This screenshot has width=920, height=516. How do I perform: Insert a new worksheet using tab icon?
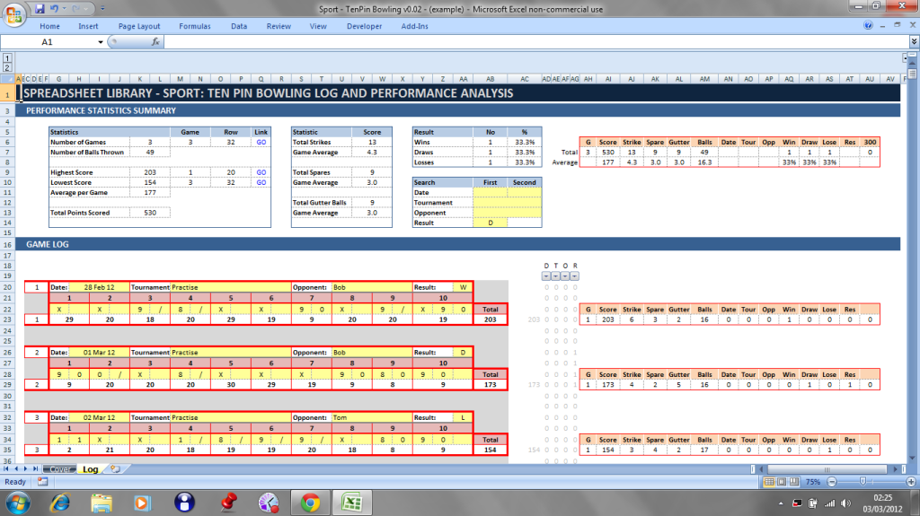click(114, 469)
